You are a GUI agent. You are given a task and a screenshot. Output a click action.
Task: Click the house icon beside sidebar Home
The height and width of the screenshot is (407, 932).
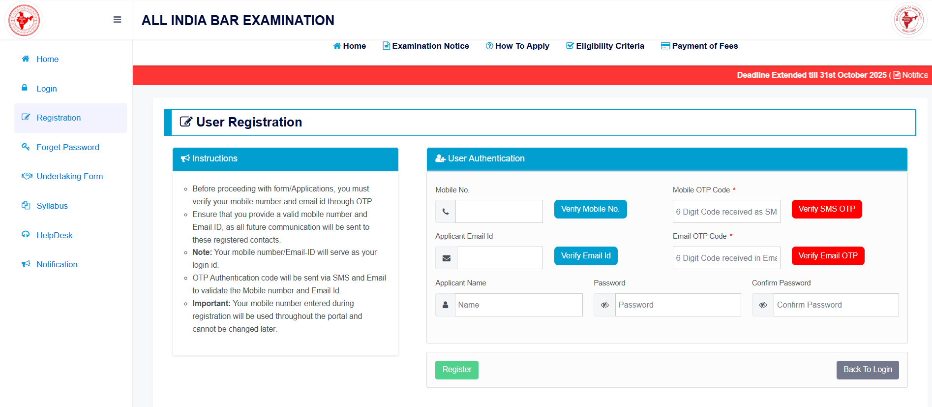[26, 59]
